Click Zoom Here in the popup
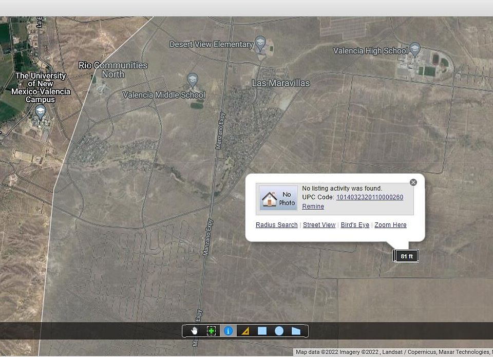Screen dimensions: 493x357 [x=390, y=225]
